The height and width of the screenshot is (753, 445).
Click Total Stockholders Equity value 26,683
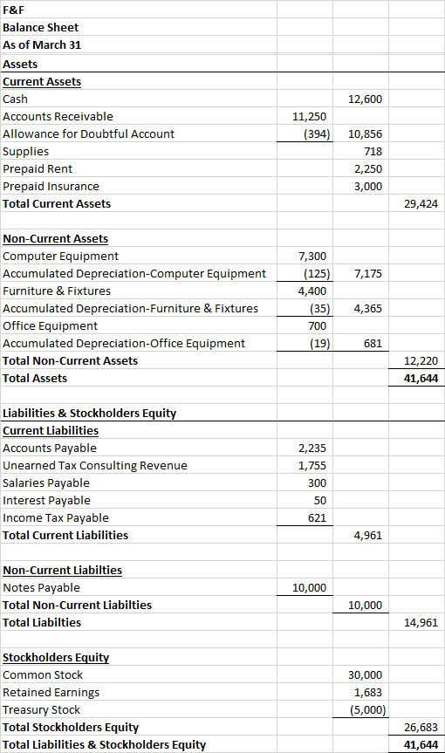click(421, 728)
